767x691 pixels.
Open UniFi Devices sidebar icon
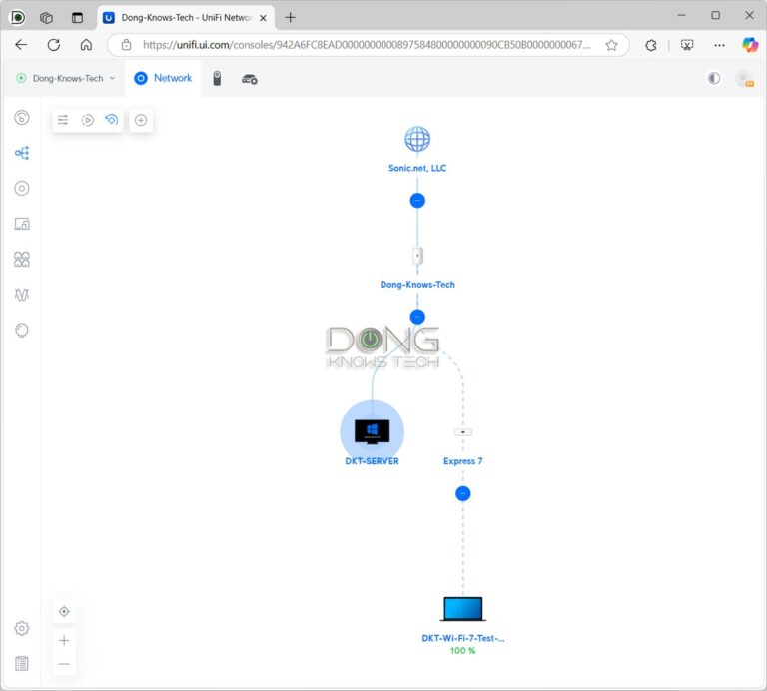[x=22, y=189]
